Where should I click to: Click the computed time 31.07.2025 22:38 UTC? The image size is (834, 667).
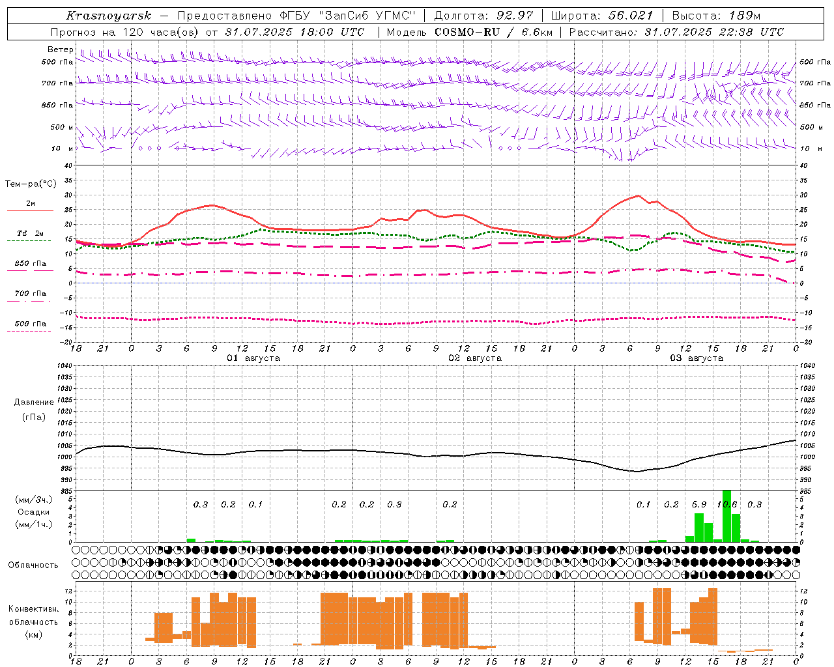[714, 32]
